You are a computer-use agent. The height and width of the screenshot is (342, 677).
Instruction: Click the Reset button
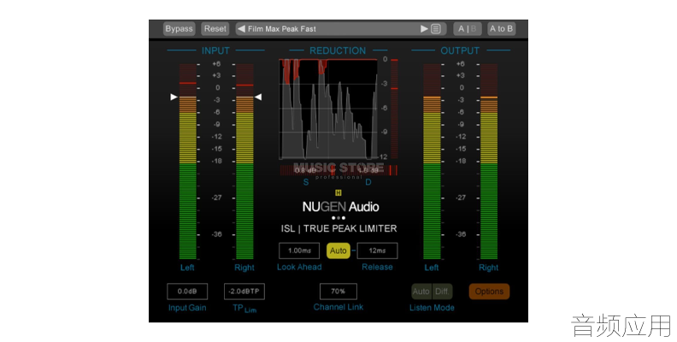[215, 29]
